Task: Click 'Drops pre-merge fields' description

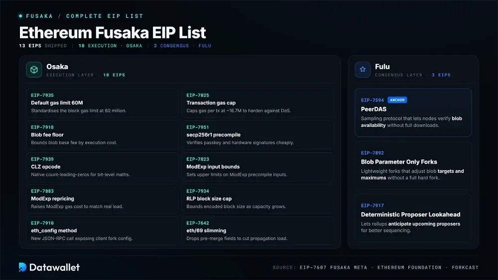Action: point(237,239)
